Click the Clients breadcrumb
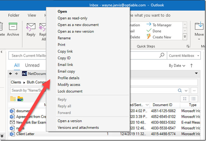The width and height of the screenshot is (206, 141). point(16,82)
